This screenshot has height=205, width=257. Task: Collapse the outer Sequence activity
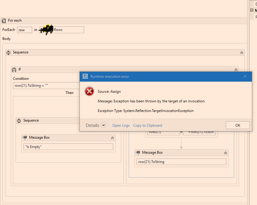[x=241, y=52]
